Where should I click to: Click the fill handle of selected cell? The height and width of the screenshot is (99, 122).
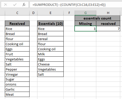[96, 31]
